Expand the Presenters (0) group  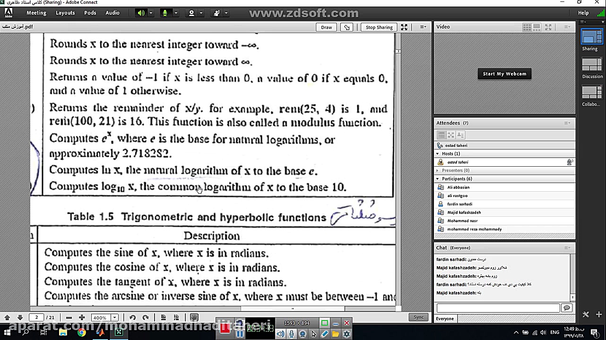click(x=438, y=170)
